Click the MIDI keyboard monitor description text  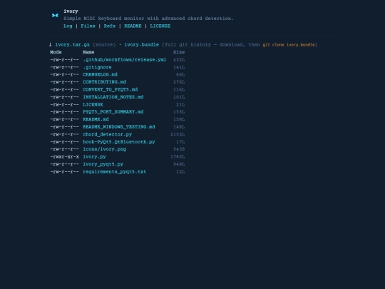tap(148, 19)
